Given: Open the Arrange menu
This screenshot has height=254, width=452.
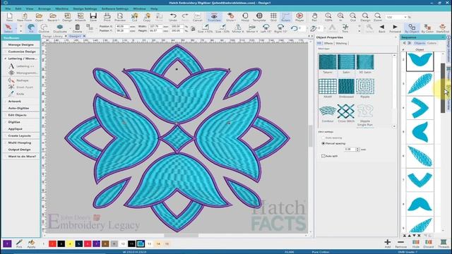Looking at the screenshot, I should click(x=44, y=8).
